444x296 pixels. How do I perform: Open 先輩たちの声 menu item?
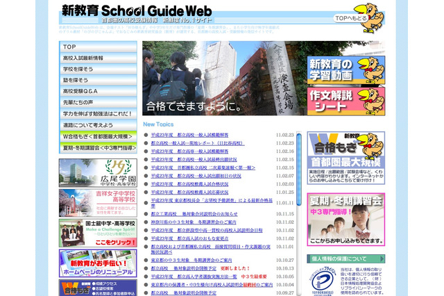98,102
